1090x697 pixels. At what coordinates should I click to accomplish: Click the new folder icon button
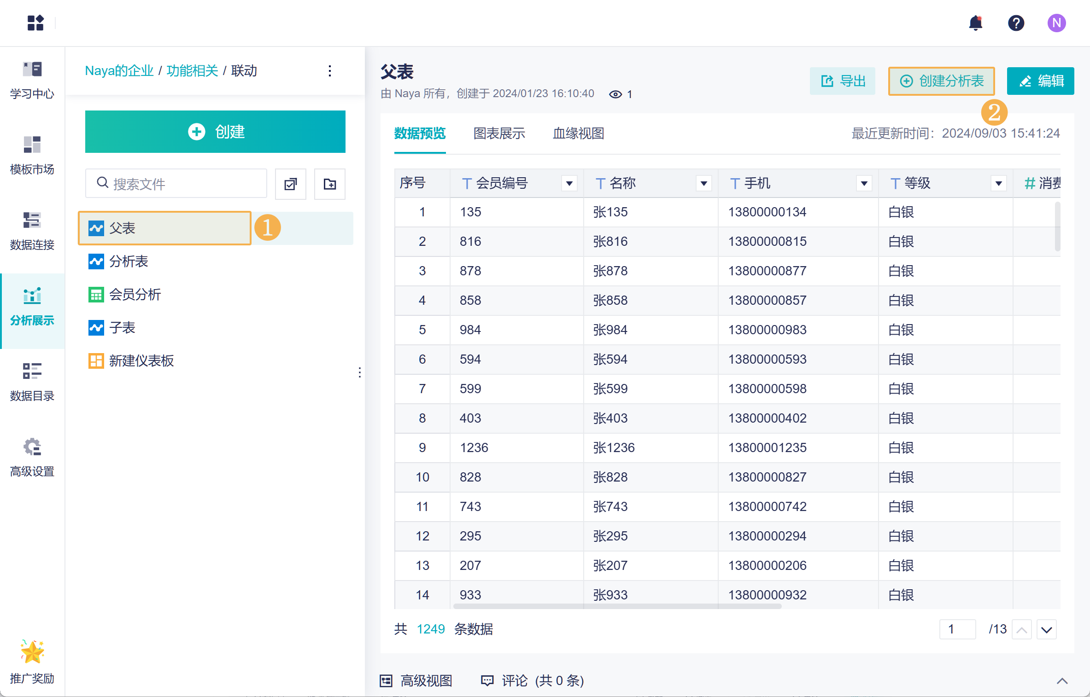point(329,184)
